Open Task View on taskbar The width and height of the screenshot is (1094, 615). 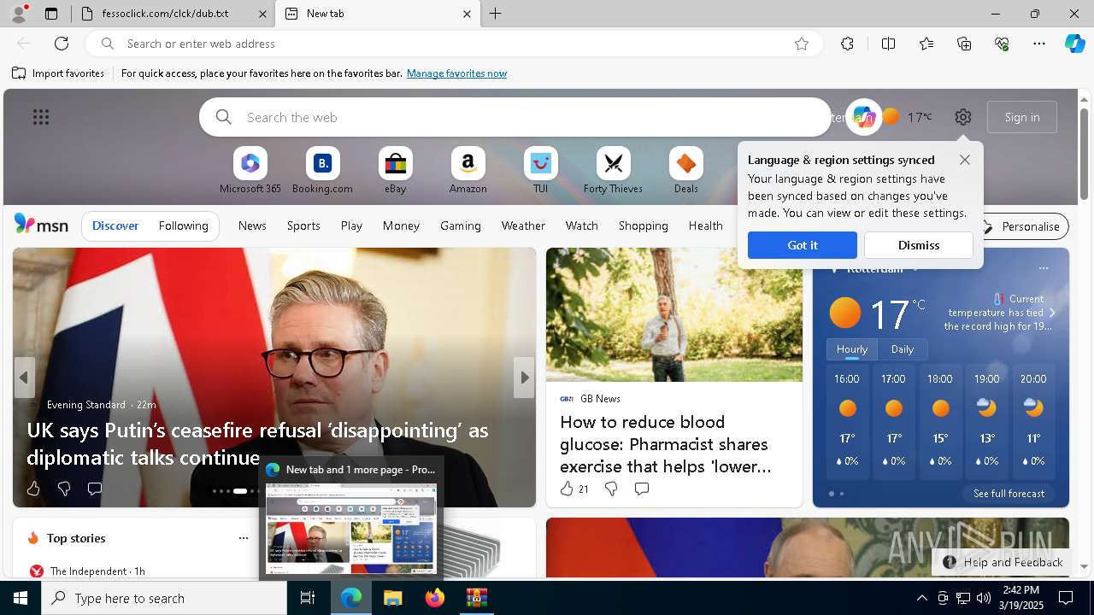click(x=308, y=598)
